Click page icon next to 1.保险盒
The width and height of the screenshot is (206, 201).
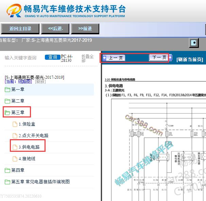(x=15, y=124)
